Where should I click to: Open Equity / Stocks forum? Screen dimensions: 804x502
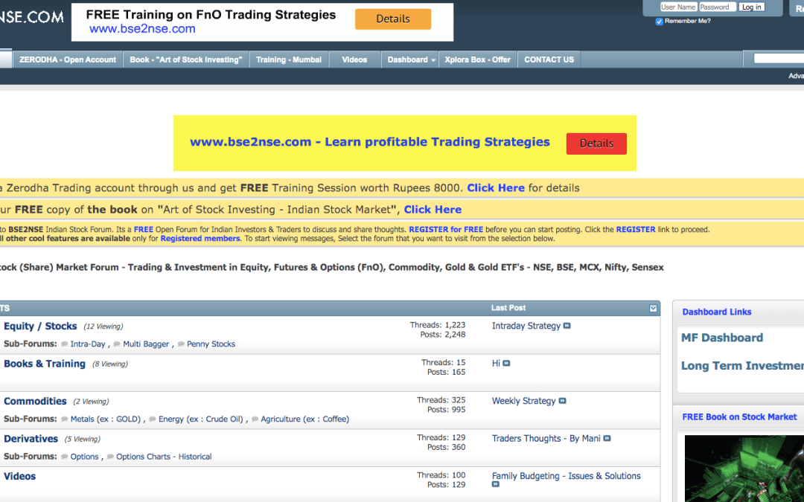click(x=40, y=326)
